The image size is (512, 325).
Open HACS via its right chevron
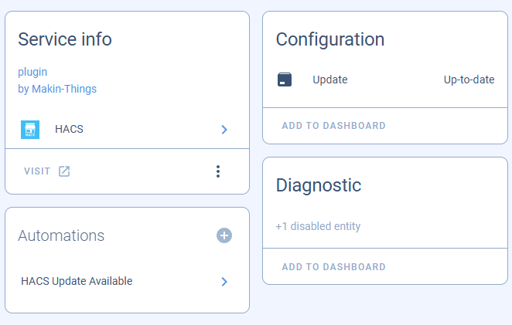pos(224,130)
